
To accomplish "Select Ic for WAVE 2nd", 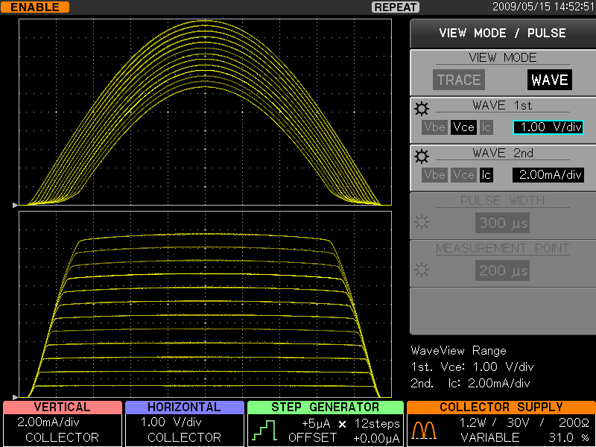I will pos(486,175).
